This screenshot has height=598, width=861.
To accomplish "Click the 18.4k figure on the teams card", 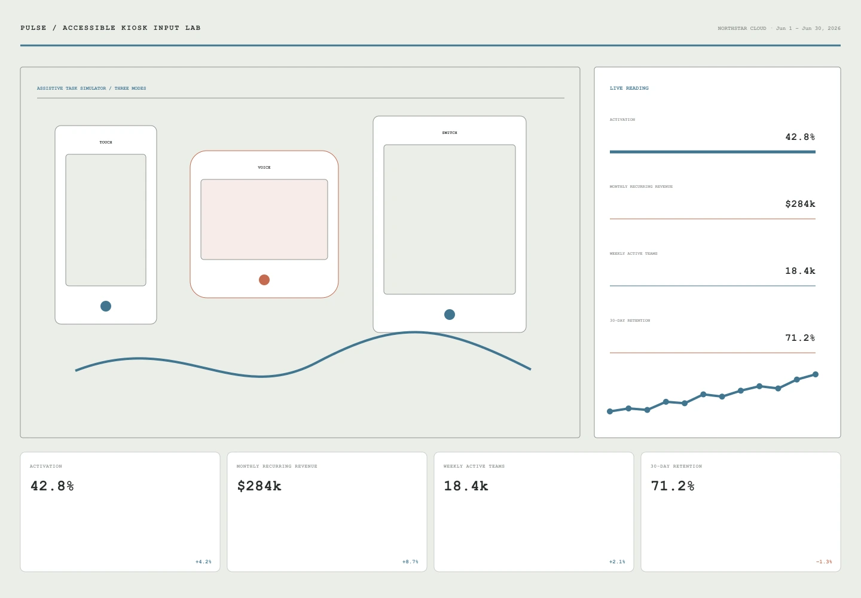I will [466, 486].
